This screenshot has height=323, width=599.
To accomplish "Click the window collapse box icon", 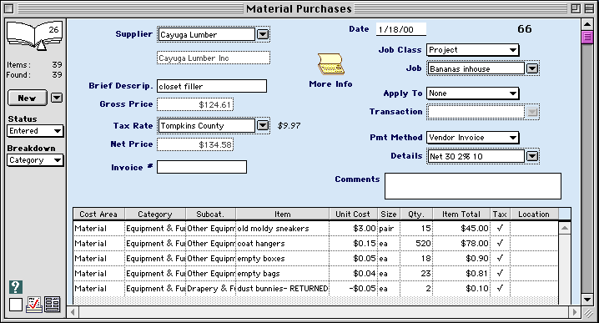I will point(589,8).
